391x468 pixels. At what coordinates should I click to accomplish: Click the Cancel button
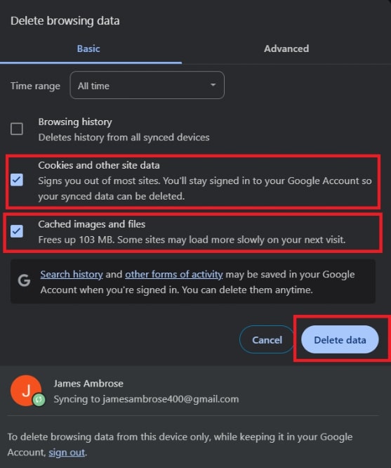[x=267, y=339]
